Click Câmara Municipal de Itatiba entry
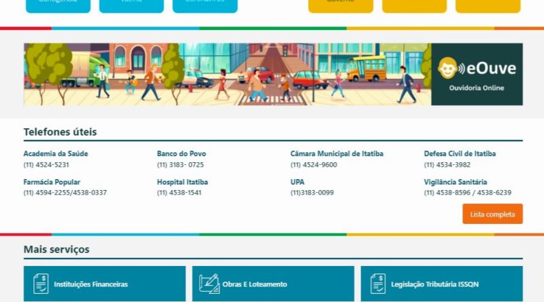 336,154
